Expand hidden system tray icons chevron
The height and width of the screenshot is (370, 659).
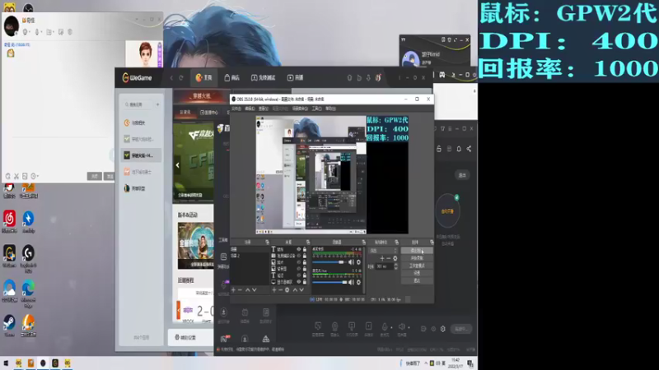pyautogui.click(x=426, y=363)
